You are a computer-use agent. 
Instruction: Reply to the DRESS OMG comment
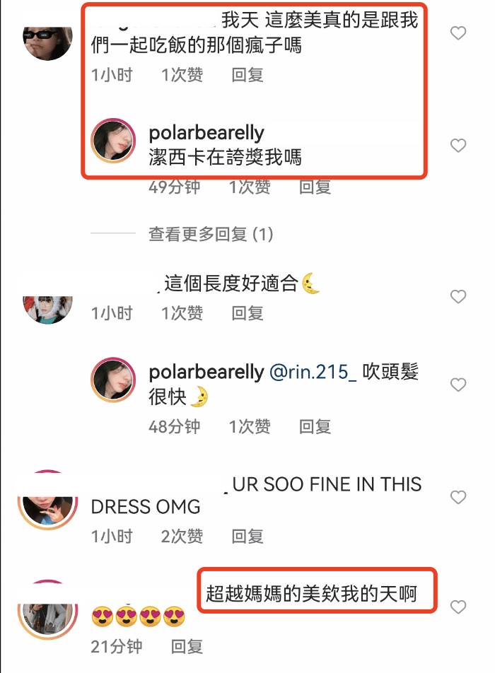(x=248, y=537)
